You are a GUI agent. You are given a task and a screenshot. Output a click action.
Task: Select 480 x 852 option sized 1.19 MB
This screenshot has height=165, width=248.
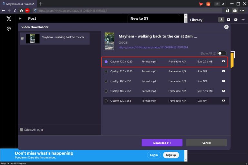pyautogui.click(x=106, y=91)
